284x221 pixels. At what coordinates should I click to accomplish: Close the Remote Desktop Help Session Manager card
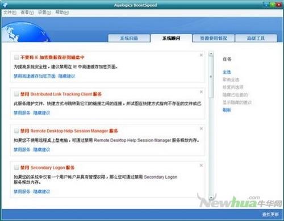pyautogui.click(x=201, y=128)
